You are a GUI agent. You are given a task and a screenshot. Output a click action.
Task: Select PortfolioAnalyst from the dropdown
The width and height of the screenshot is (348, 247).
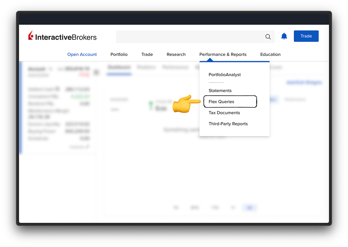(225, 75)
